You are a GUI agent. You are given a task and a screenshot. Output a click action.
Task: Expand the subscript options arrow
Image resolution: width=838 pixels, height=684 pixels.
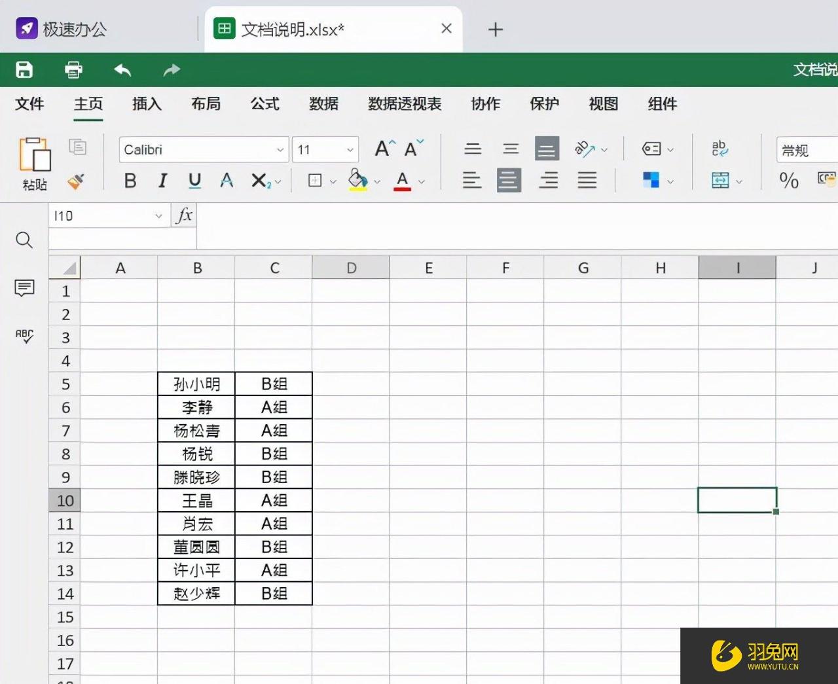coord(278,182)
